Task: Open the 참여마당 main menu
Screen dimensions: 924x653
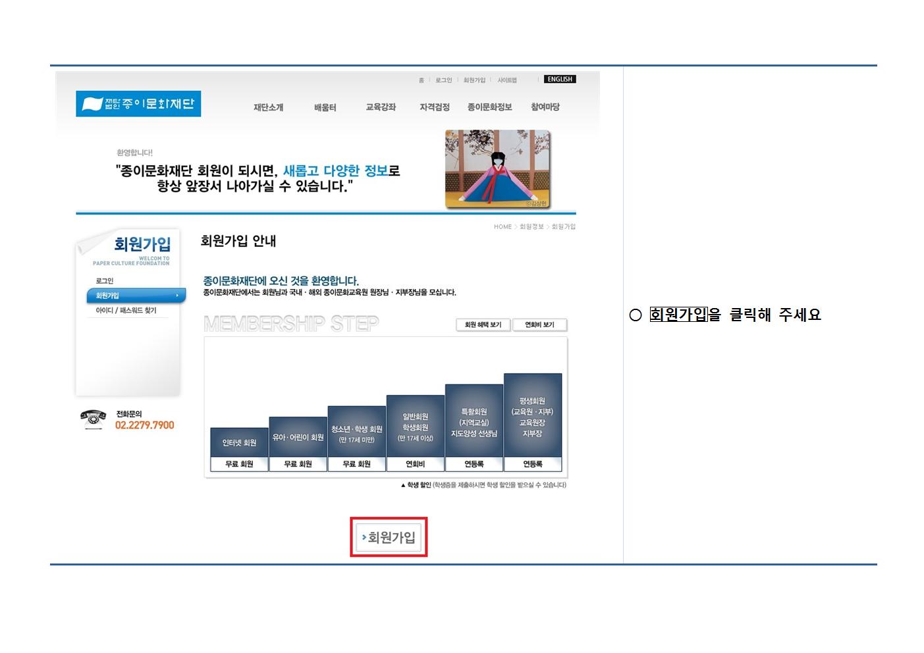Action: pyautogui.click(x=545, y=107)
